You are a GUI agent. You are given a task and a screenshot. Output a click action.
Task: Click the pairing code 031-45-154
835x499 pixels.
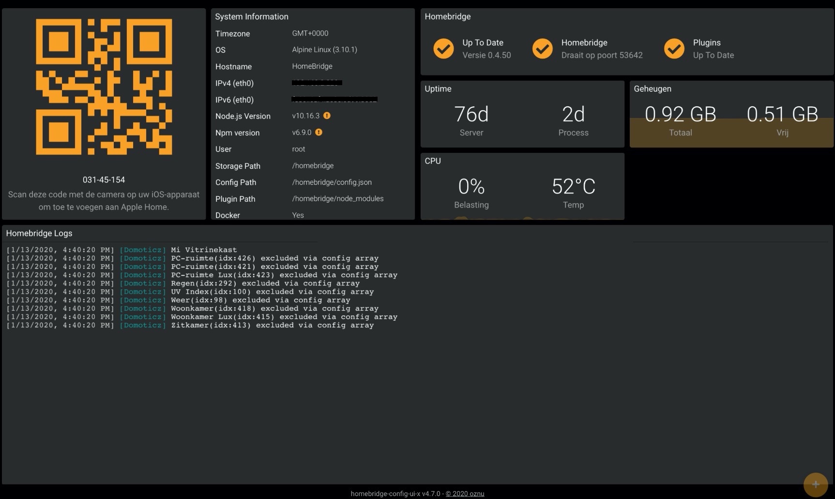tap(104, 180)
